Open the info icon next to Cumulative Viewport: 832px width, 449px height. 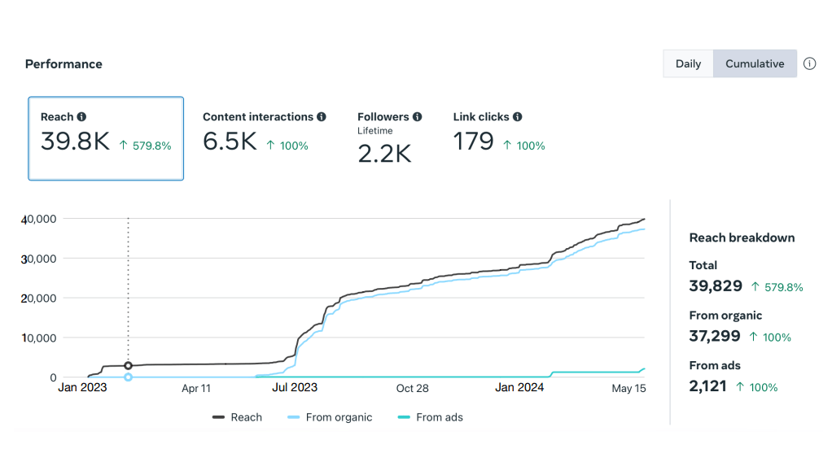809,63
